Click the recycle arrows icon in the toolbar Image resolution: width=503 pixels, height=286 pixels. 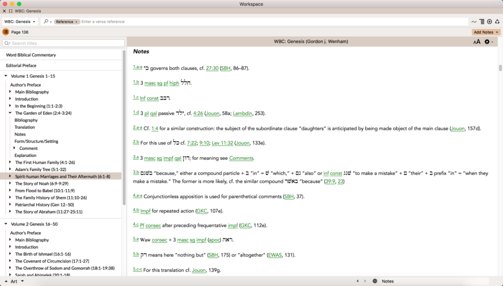pyautogui.click(x=497, y=22)
